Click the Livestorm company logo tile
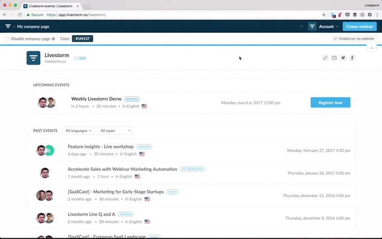The height and width of the screenshot is (239, 382). point(34,58)
